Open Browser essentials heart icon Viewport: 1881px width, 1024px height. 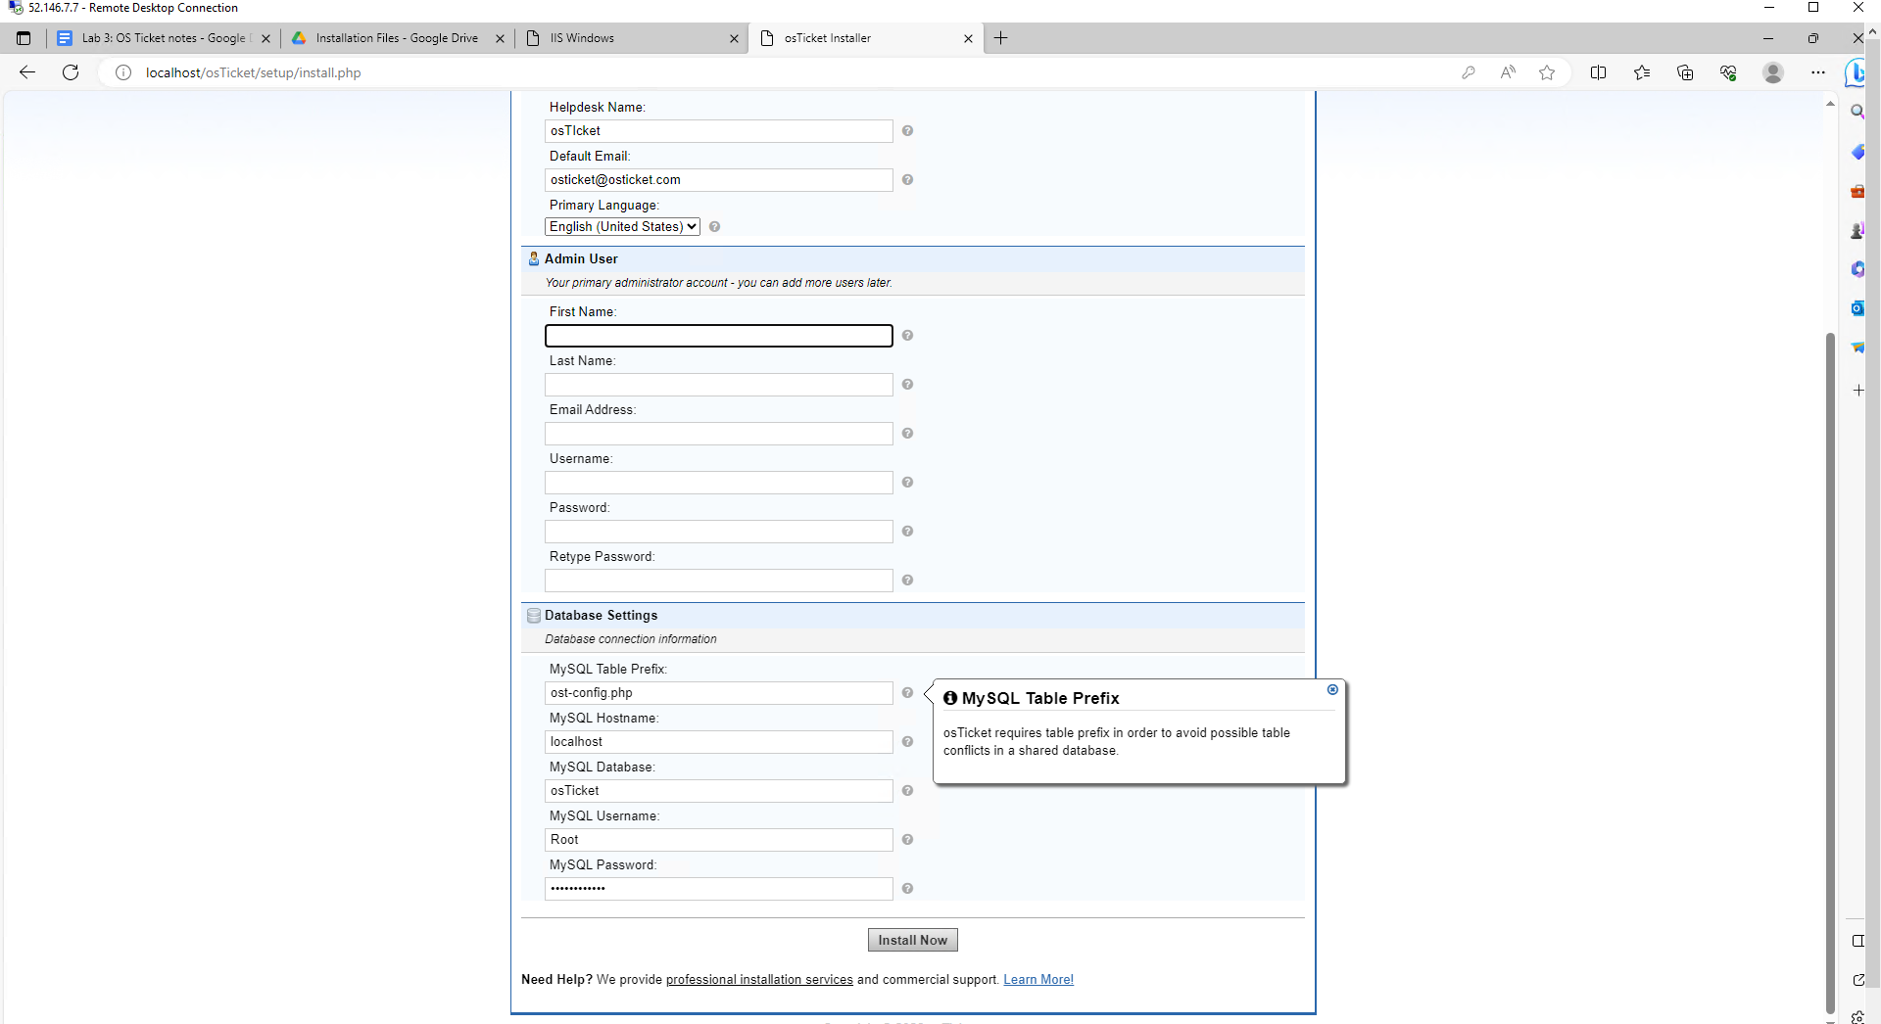[1728, 72]
